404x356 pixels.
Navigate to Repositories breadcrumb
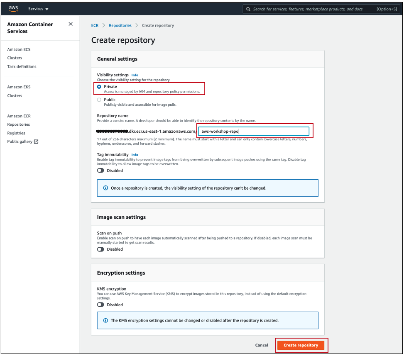tap(120, 25)
